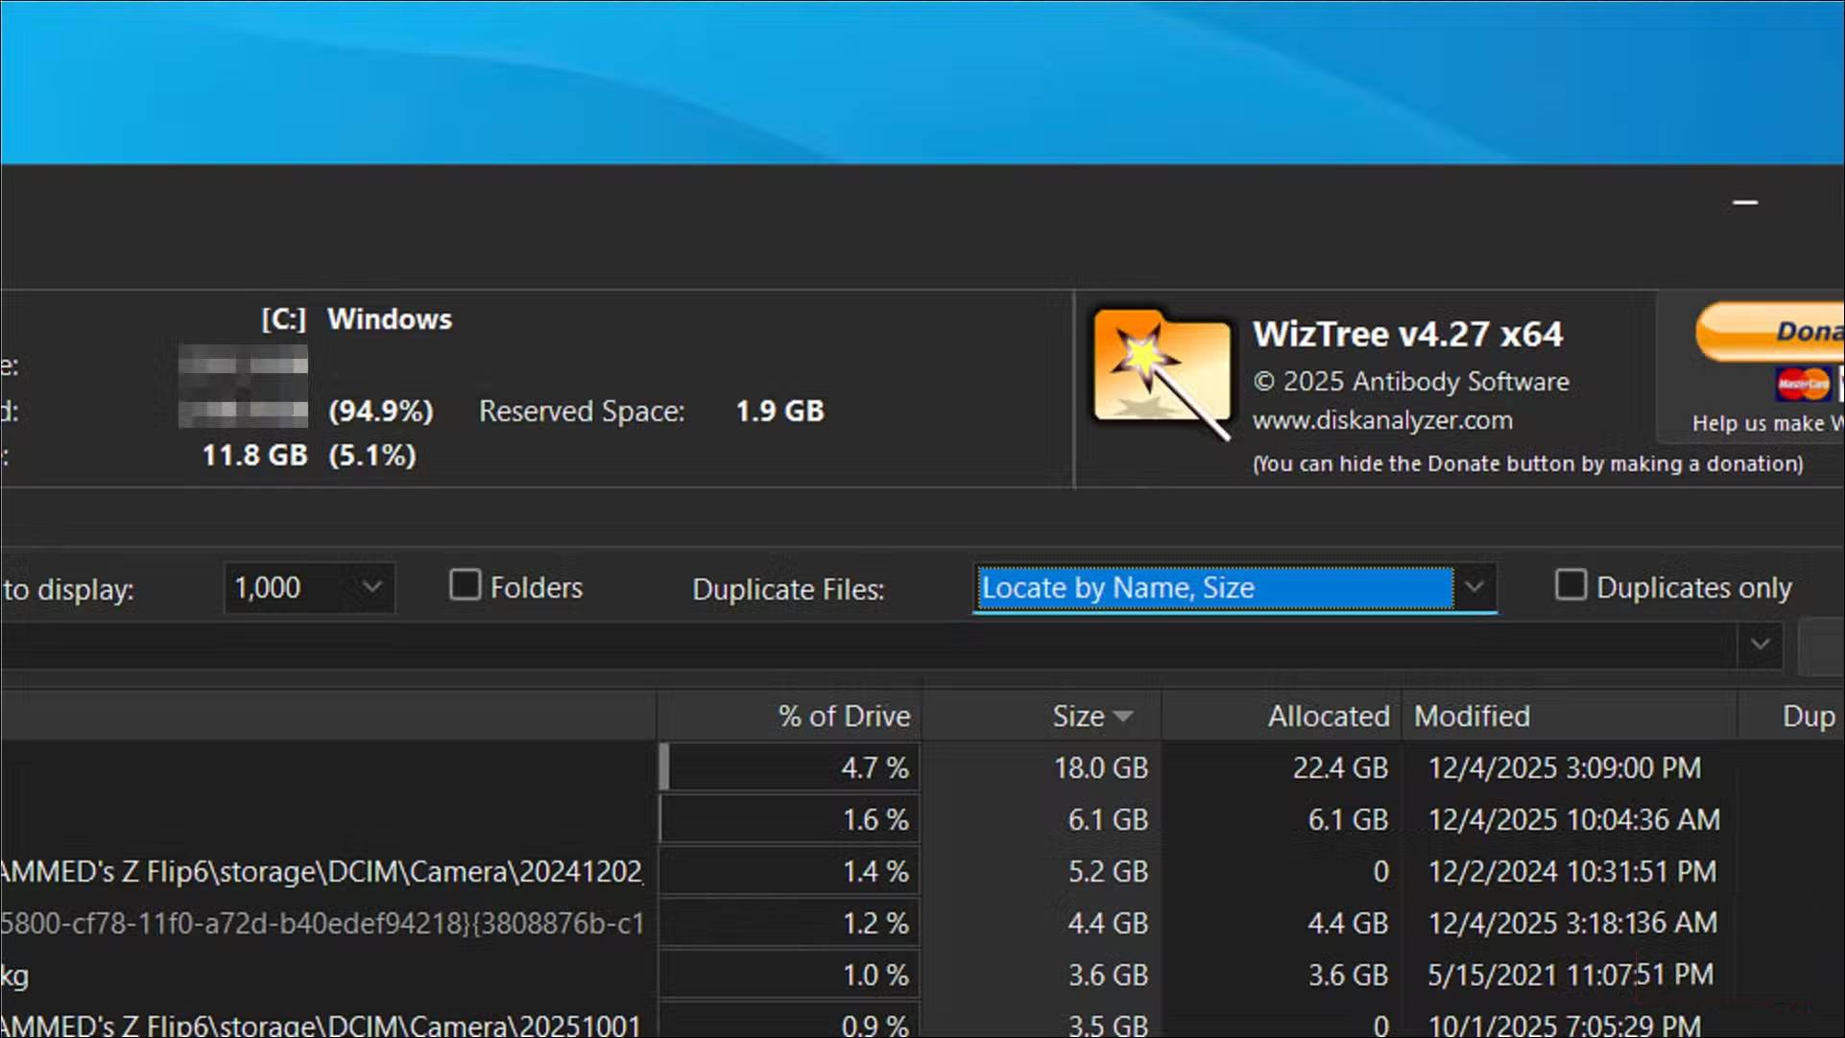The image size is (1845, 1038).
Task: Click the MasterCard icon on the Donate panel
Action: 1803,384
